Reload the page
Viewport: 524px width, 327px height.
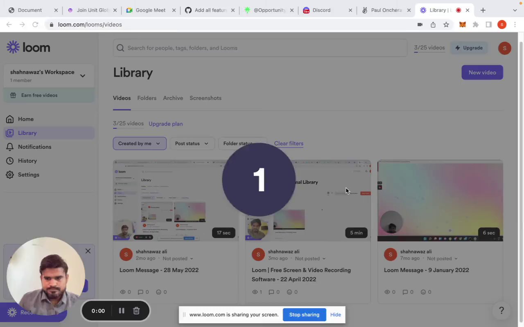tap(35, 25)
